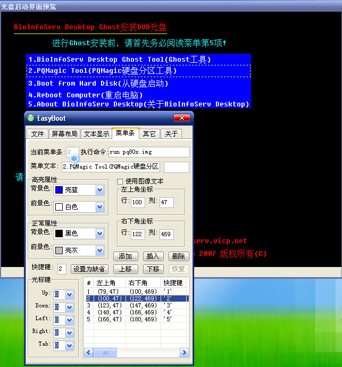The height and width of the screenshot is (367, 342).
Task: Move menu item up with 上移
Action: pos(126,269)
